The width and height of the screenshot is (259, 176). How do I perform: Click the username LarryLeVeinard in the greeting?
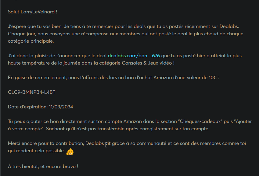[38, 12]
